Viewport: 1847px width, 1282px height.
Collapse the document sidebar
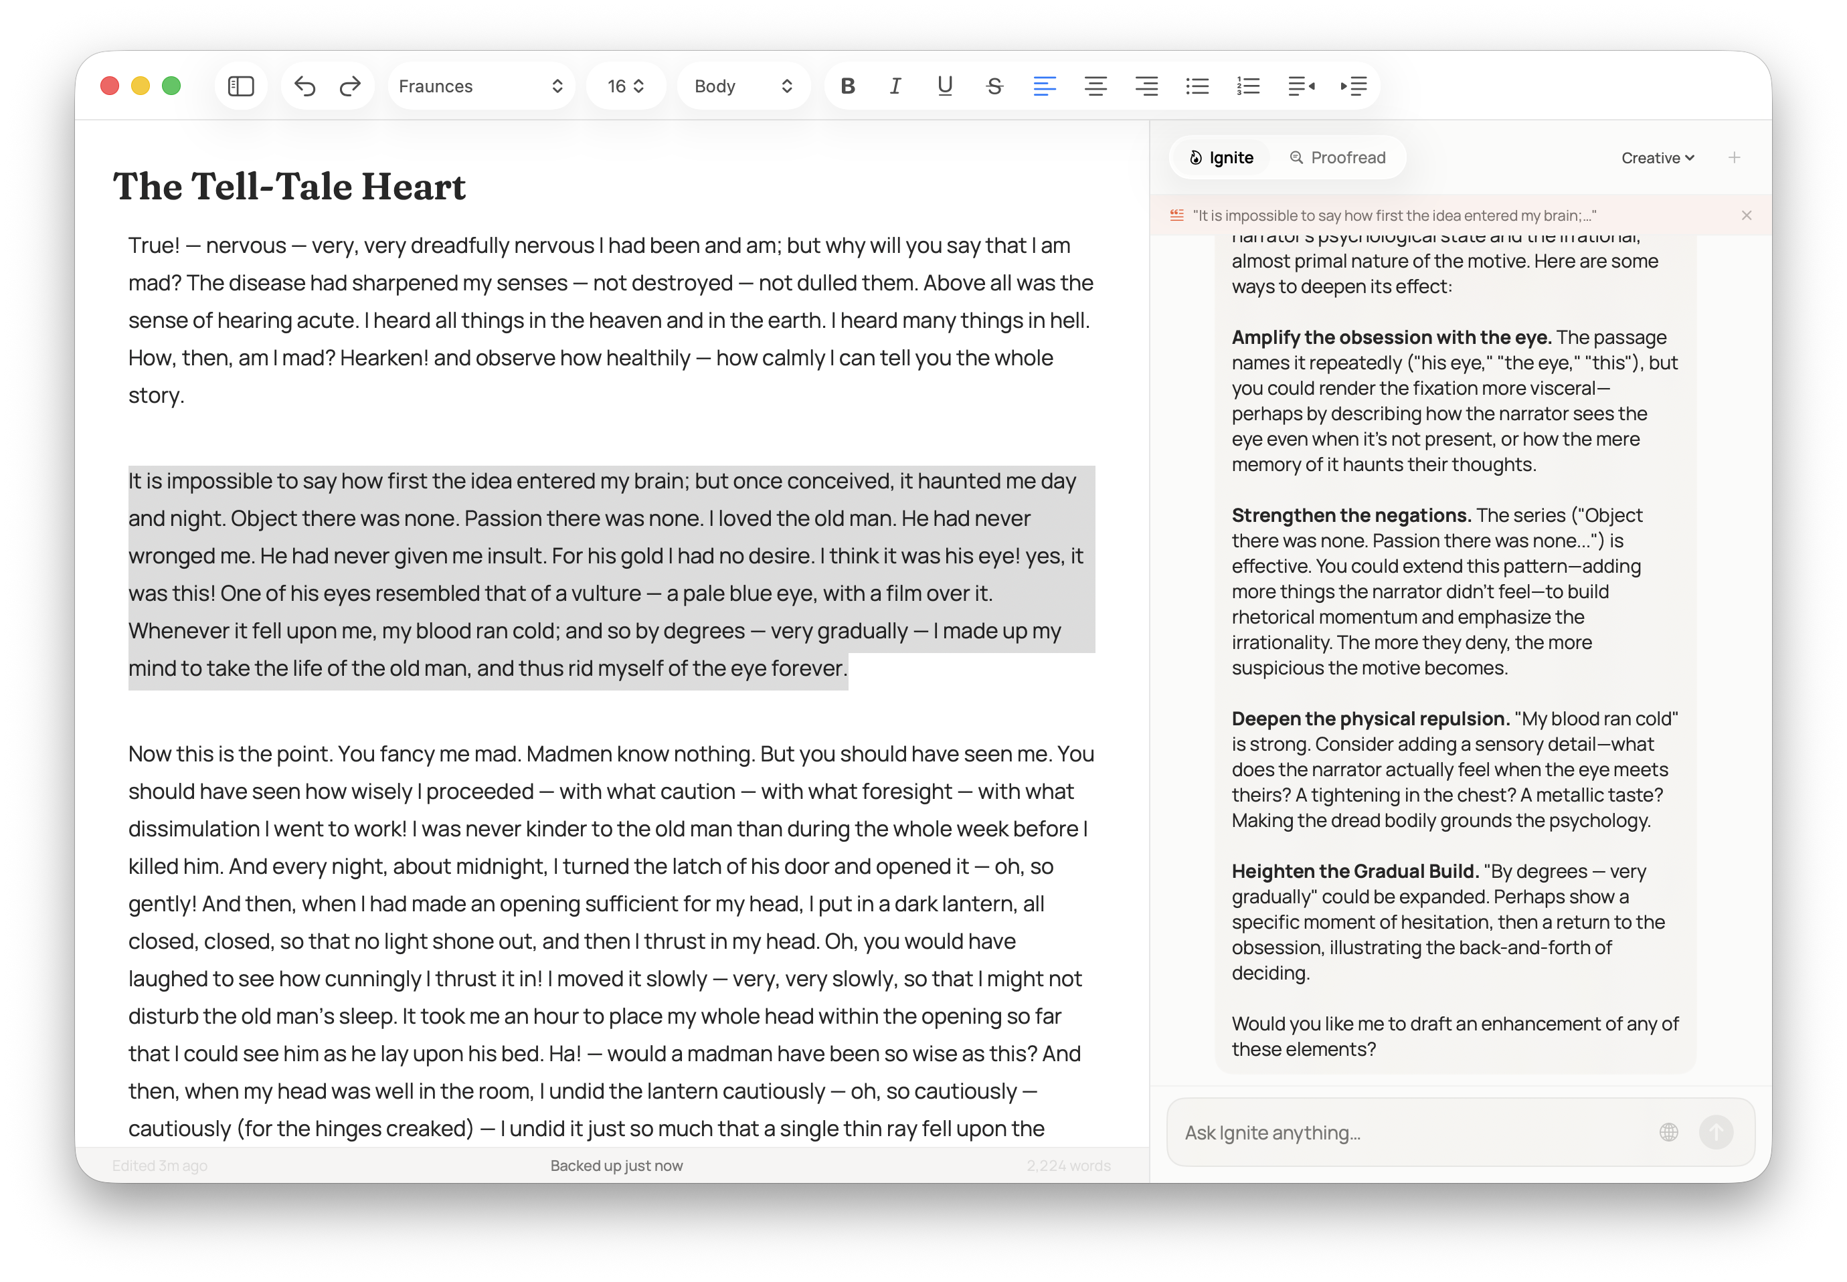[x=241, y=86]
